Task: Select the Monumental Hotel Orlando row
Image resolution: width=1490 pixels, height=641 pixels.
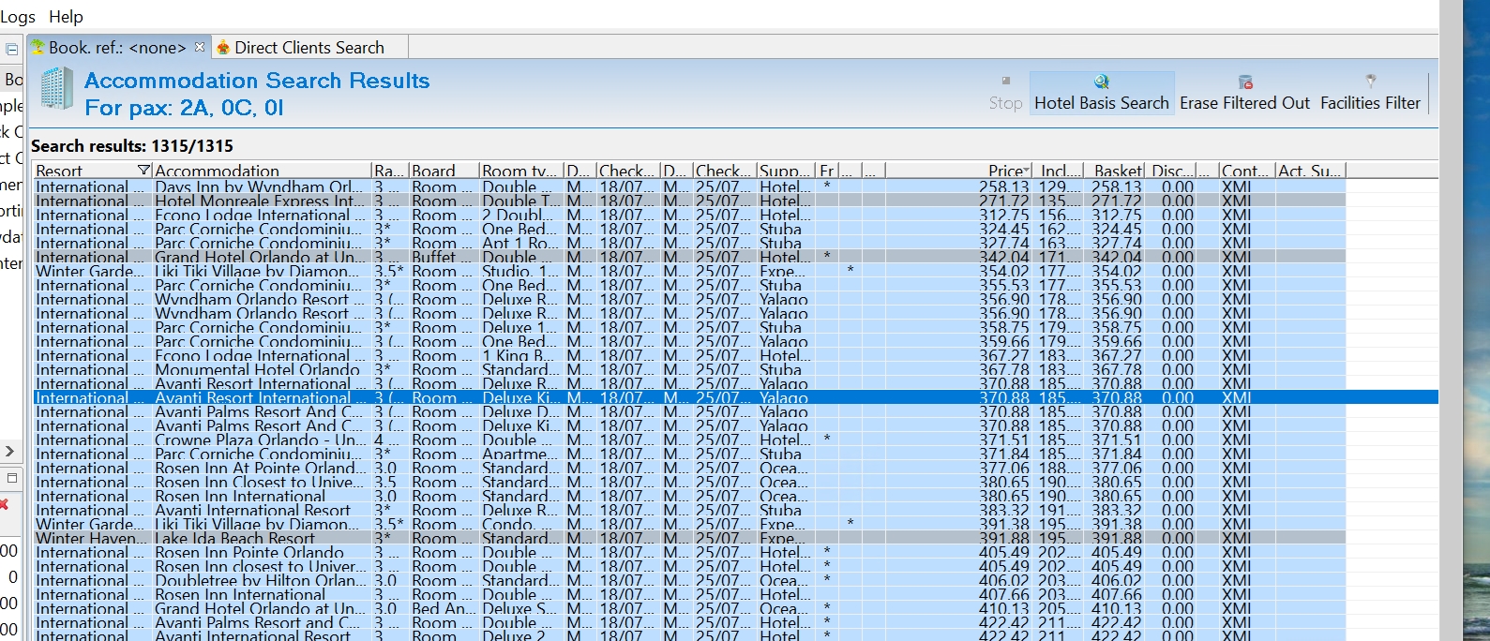Action: click(x=689, y=369)
